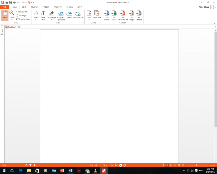Convert the document To Word

coord(107,15)
